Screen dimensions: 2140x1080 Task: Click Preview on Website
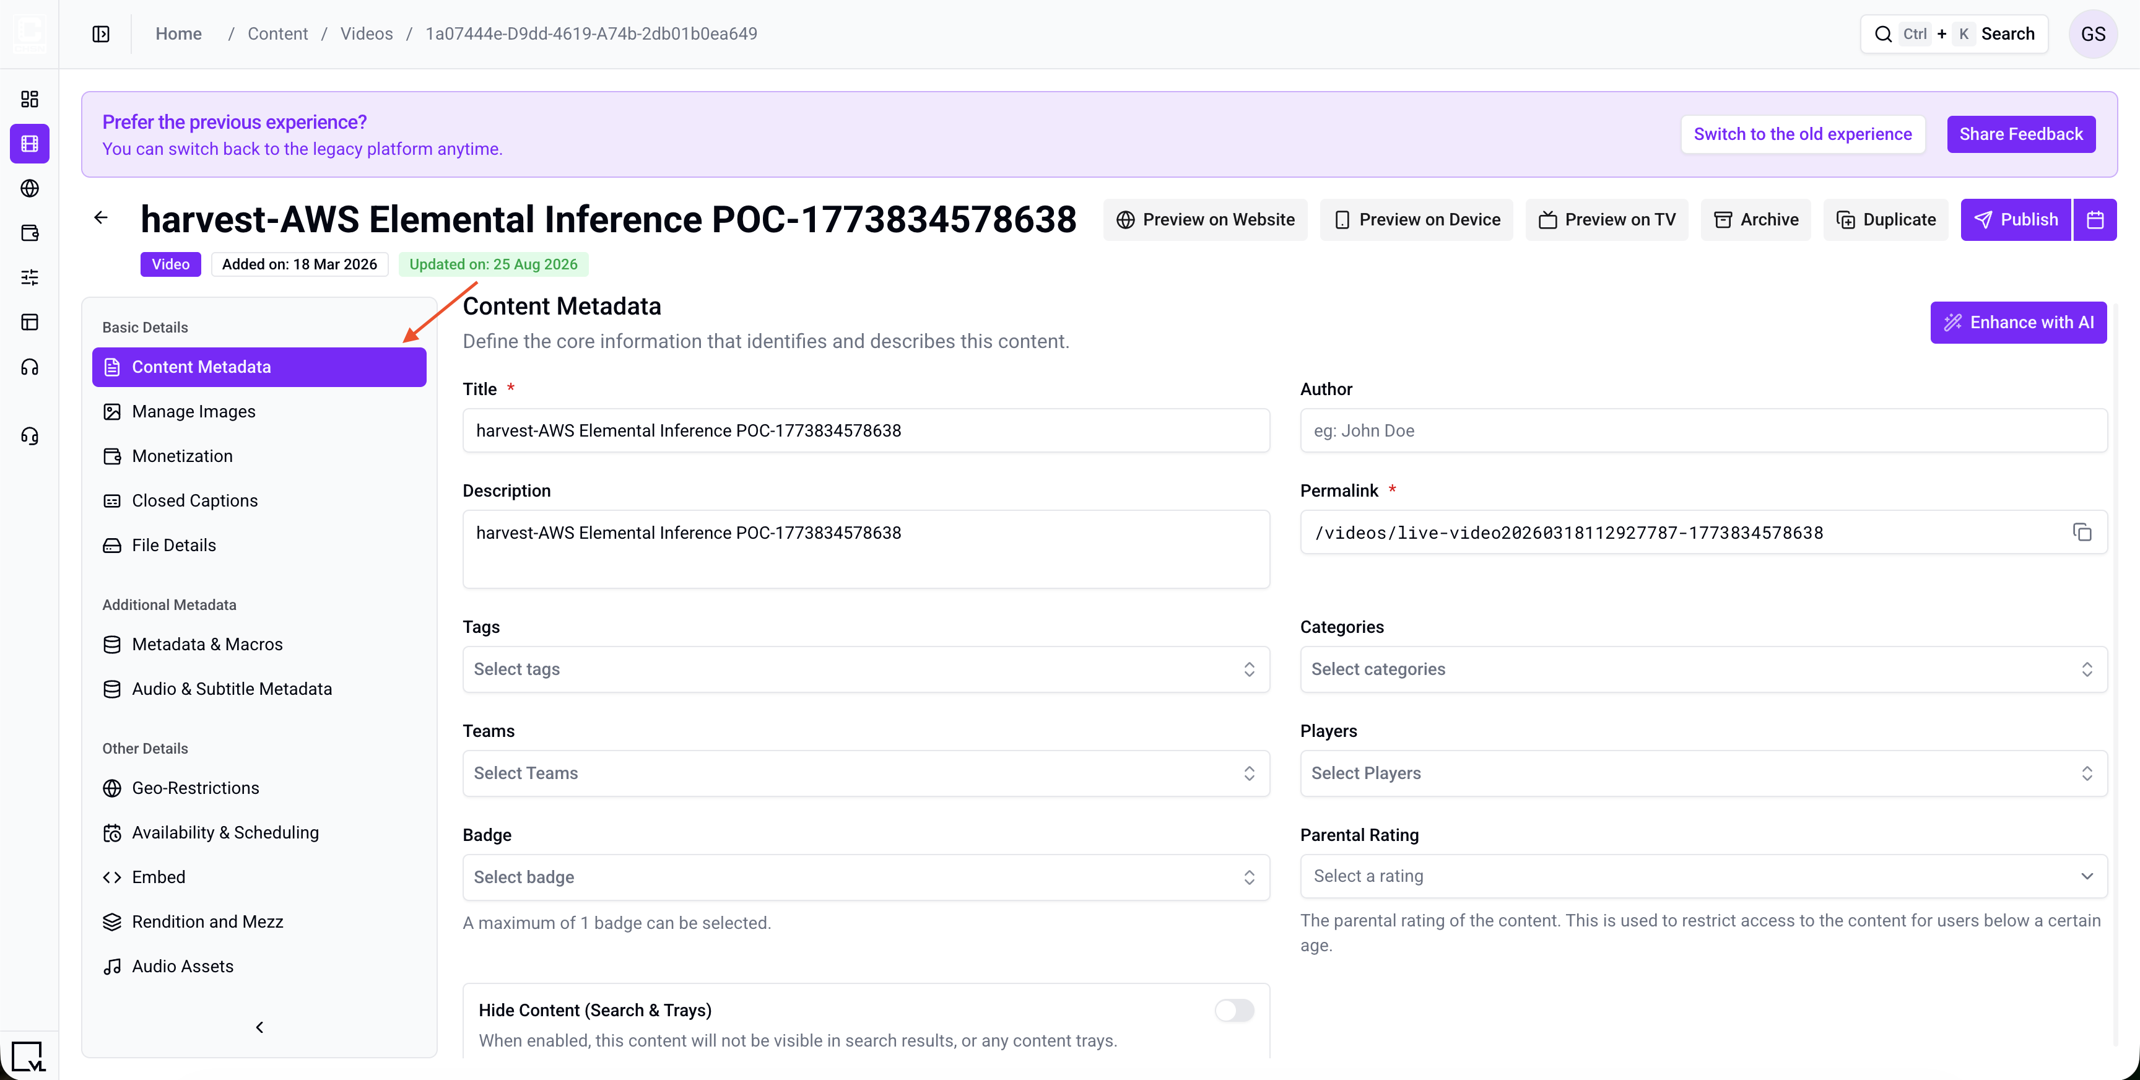coord(1204,219)
